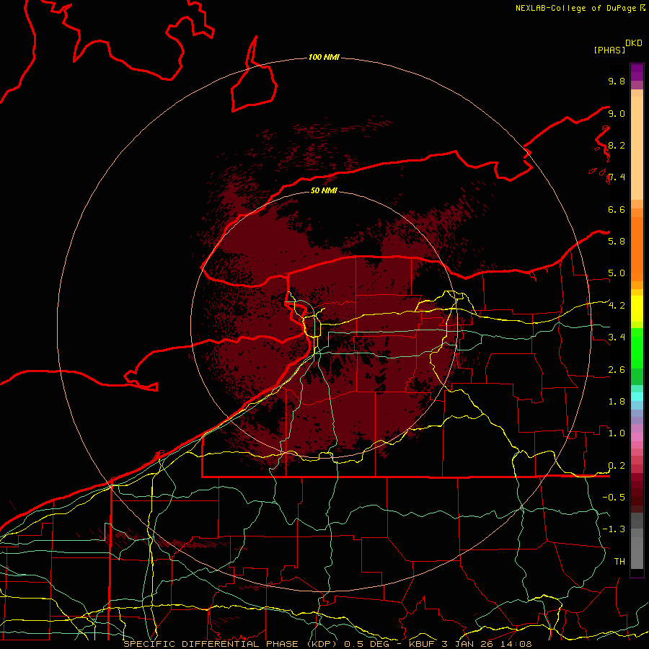The height and width of the screenshot is (649, 649).
Task: Click the 9.8 scale value
Action: (x=617, y=81)
